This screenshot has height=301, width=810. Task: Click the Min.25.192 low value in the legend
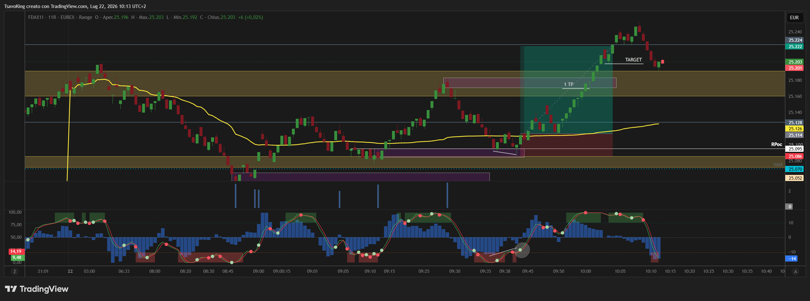185,17
